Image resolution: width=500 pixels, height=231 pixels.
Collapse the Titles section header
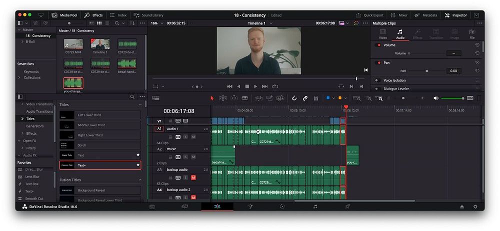click(x=139, y=105)
